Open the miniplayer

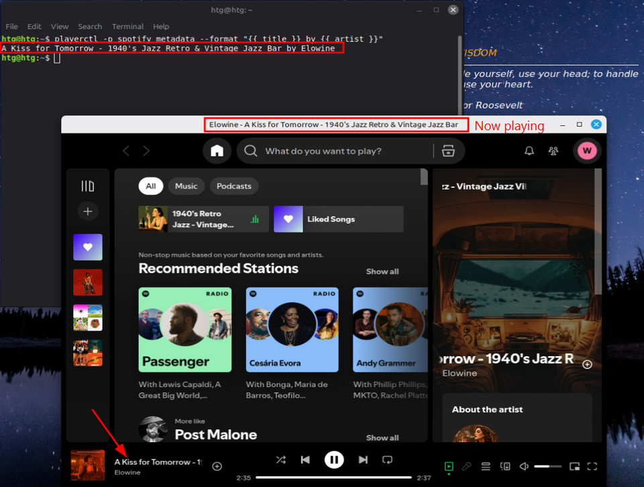tap(575, 466)
